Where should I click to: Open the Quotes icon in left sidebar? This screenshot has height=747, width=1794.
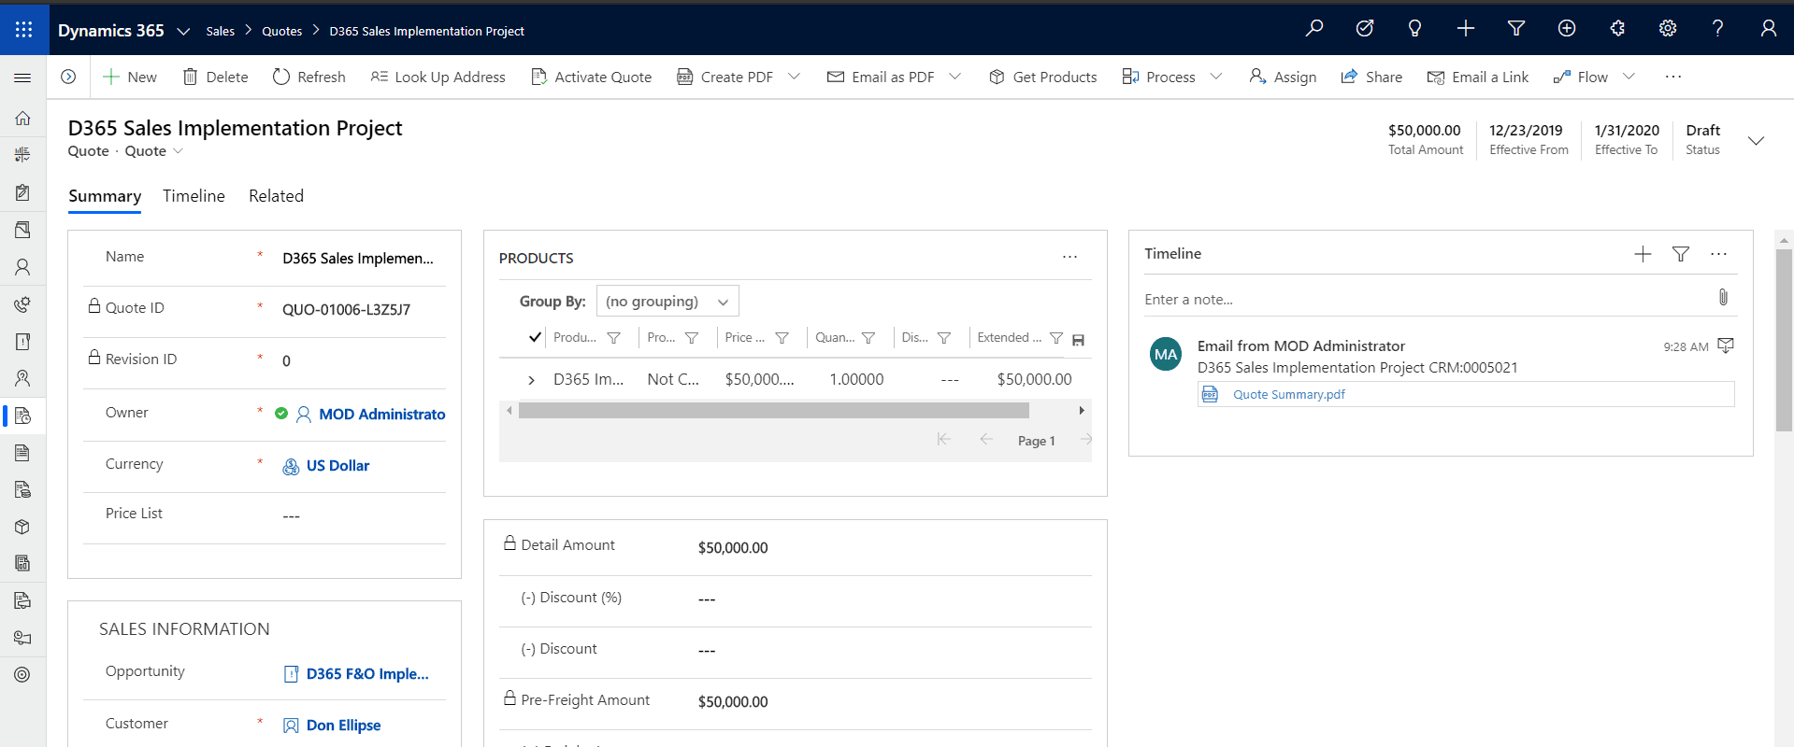22,416
